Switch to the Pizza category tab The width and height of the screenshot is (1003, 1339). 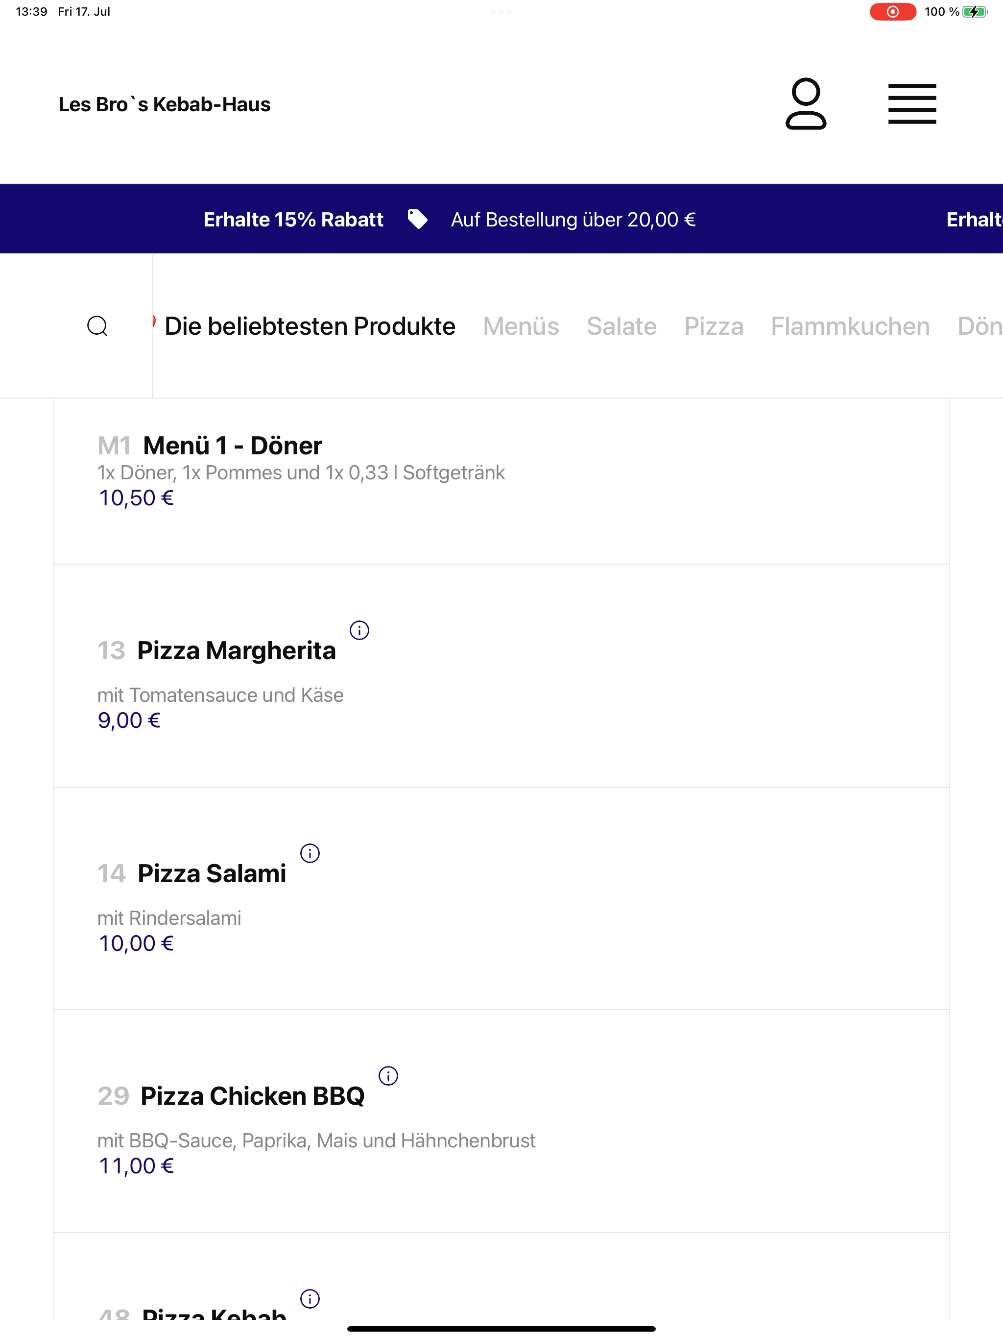point(714,325)
